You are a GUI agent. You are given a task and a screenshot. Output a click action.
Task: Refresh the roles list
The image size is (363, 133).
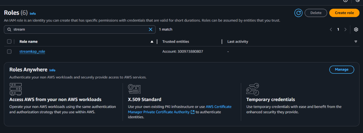point(298,13)
